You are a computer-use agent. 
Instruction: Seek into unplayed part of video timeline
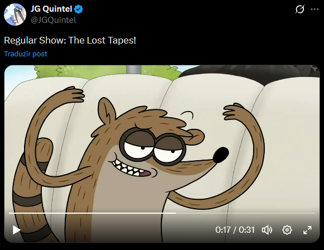245,213
